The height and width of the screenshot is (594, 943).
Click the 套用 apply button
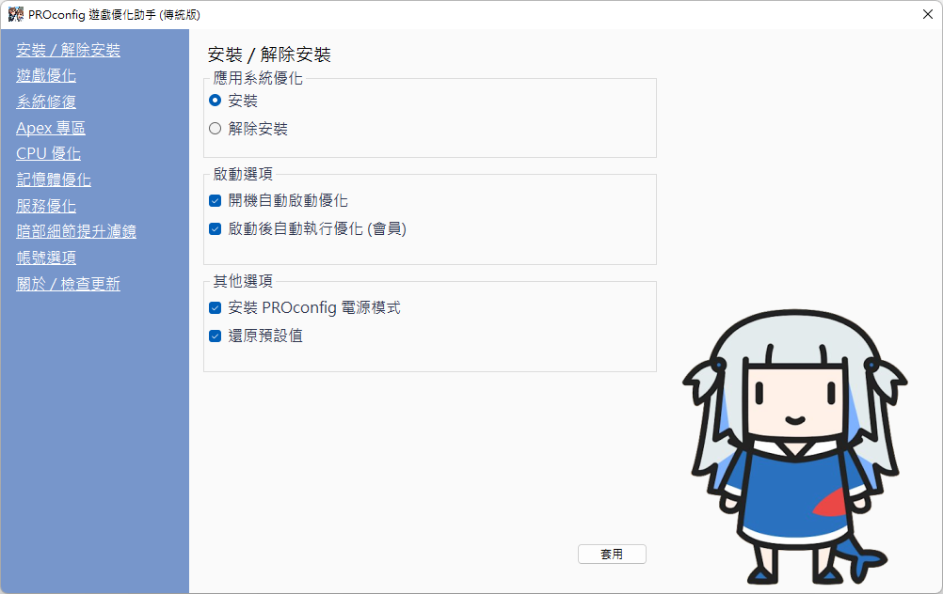(612, 555)
